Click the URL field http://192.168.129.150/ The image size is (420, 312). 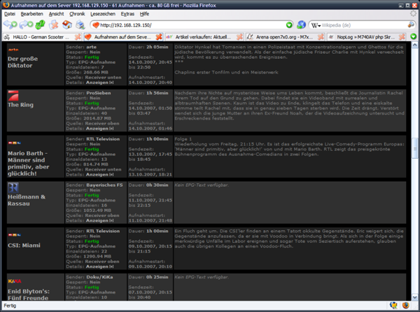coord(192,25)
